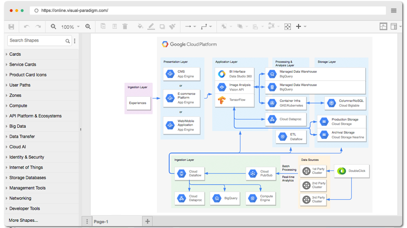Expand the Cards shape category
Image resolution: width=407 pixels, height=228 pixels.
pyautogui.click(x=42, y=54)
